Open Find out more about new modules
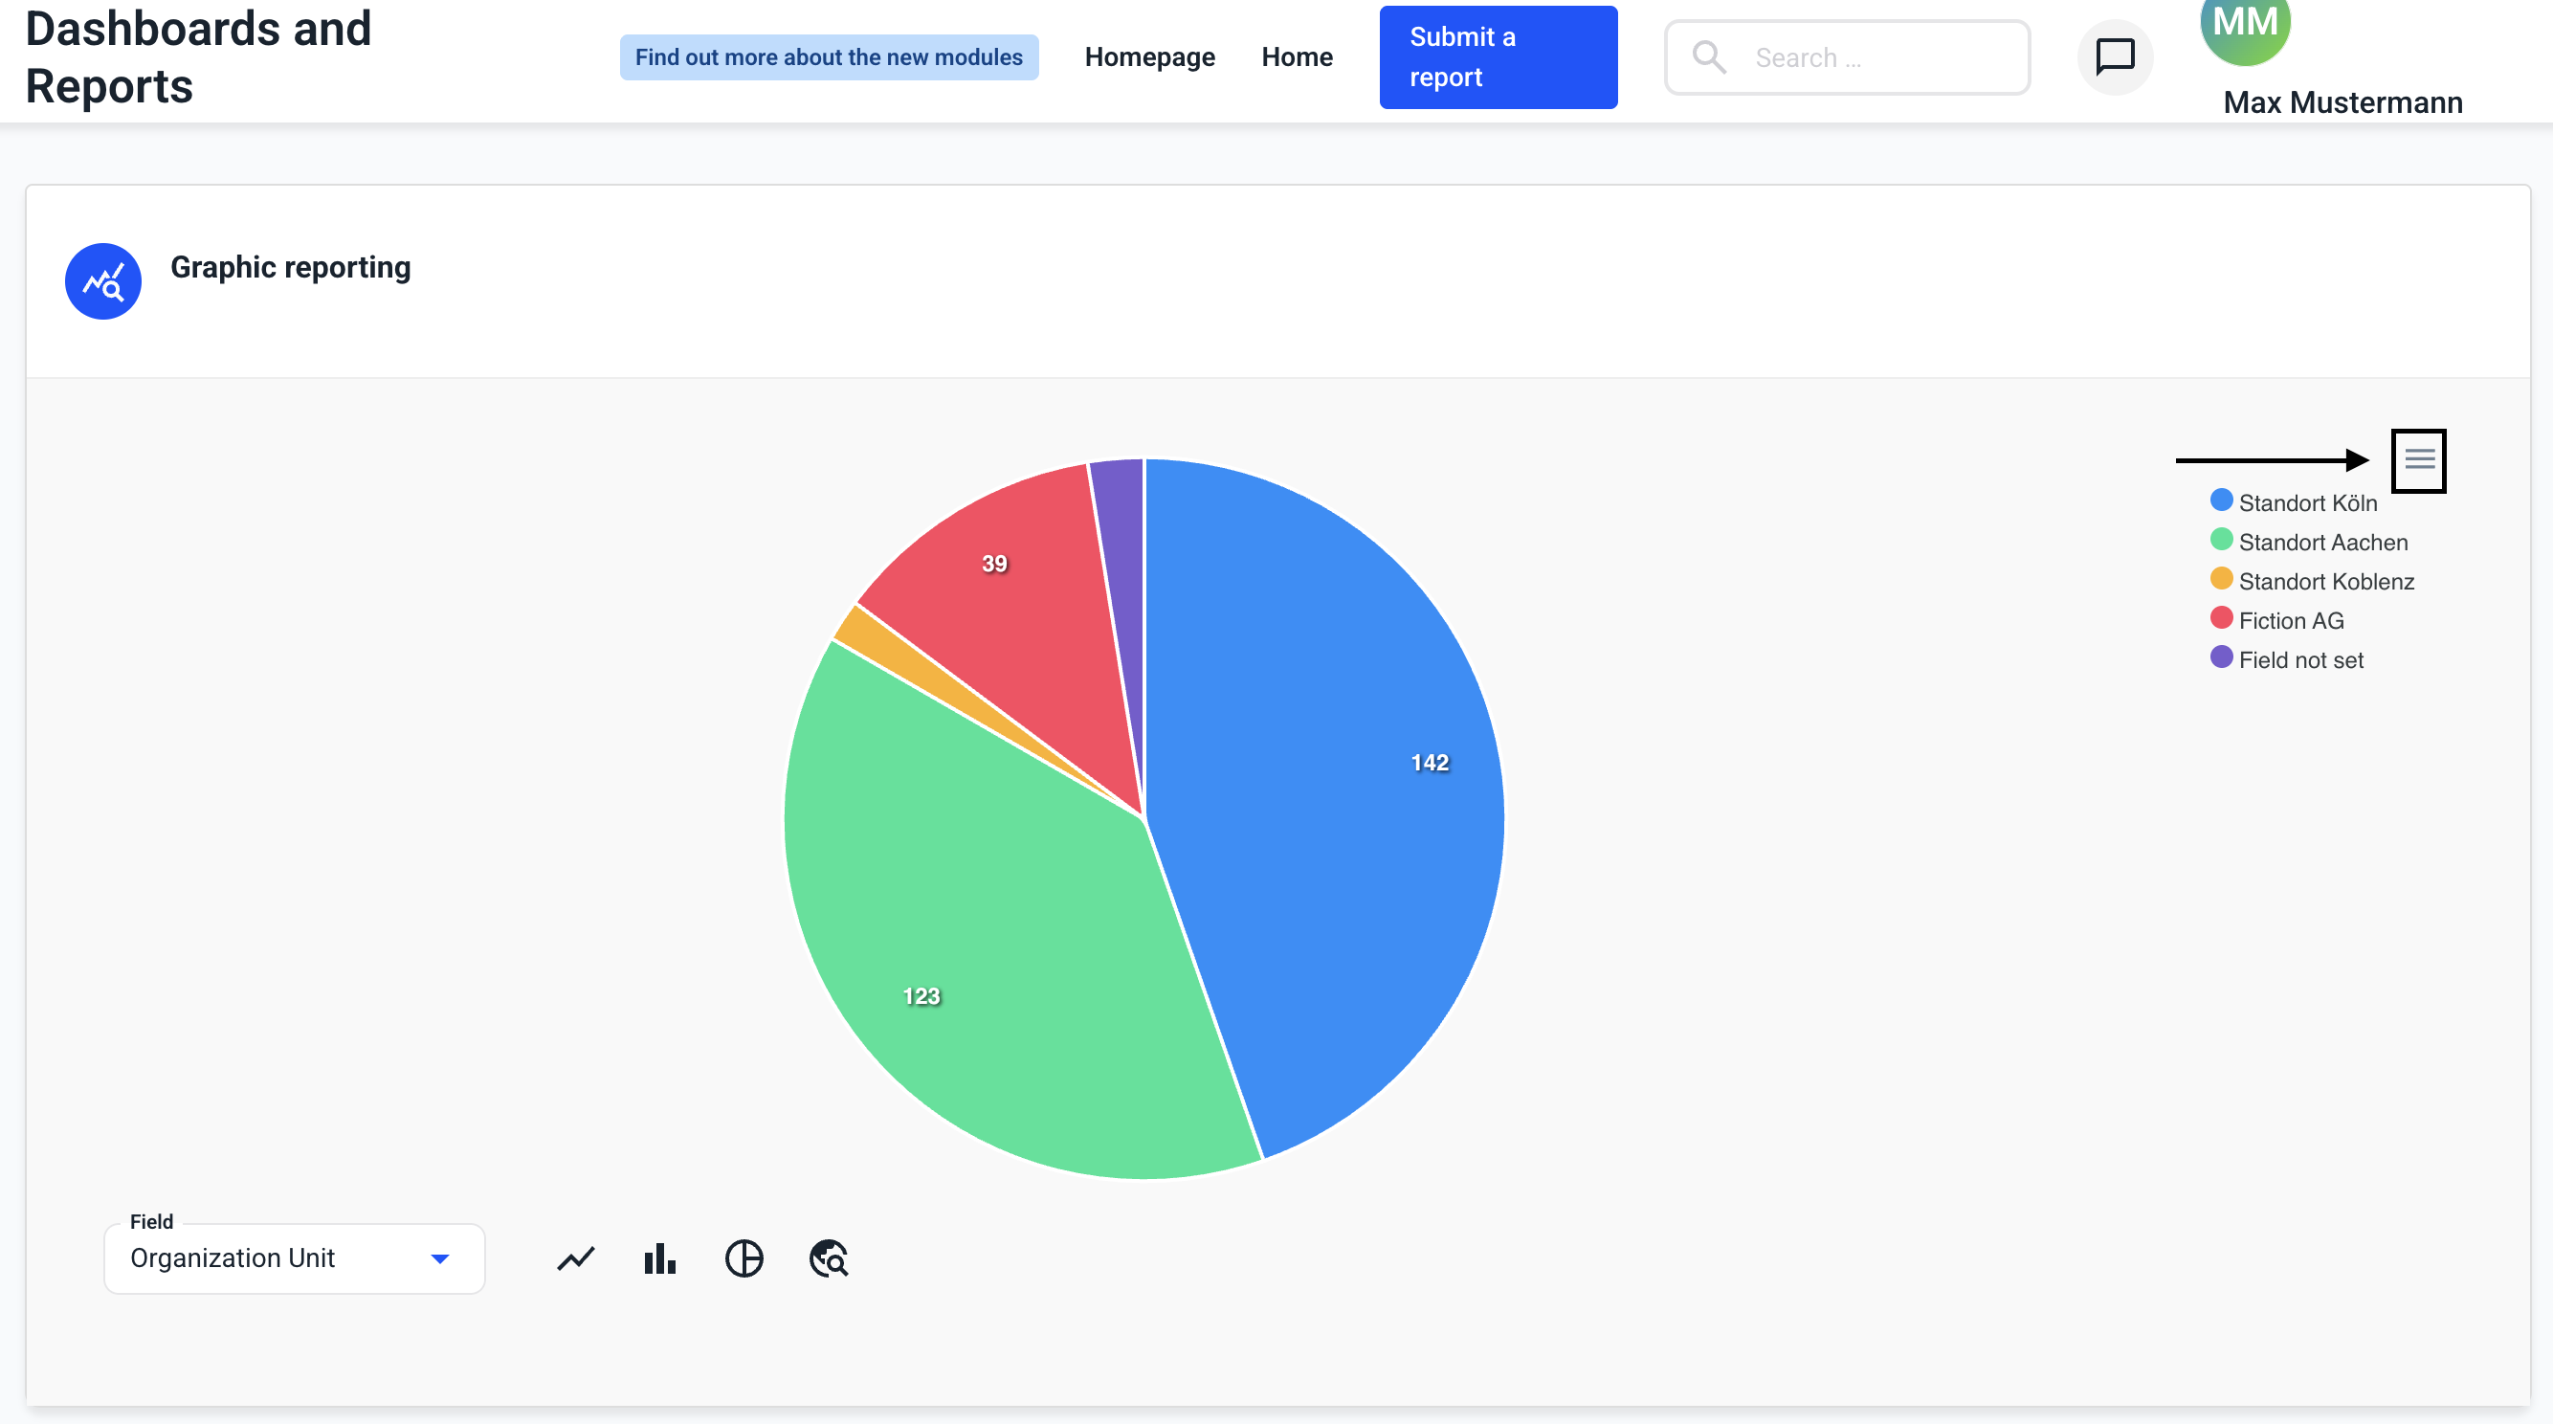 click(829, 56)
